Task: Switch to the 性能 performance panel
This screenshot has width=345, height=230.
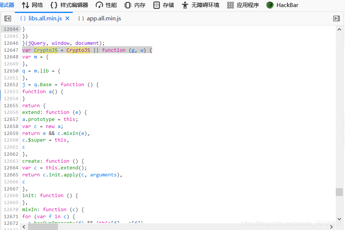Action: 106,5
